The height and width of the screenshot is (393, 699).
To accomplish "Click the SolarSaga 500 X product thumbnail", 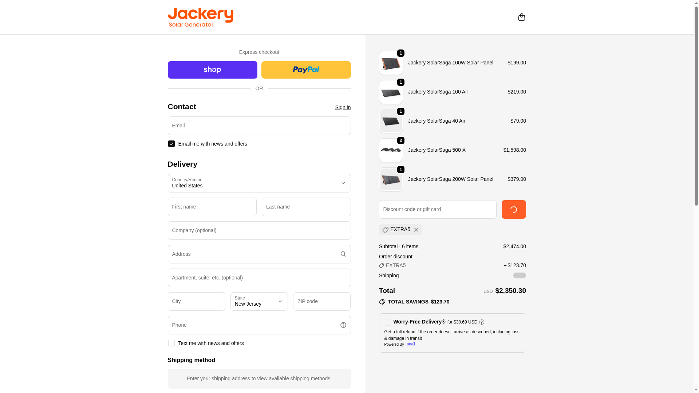I will point(391,150).
